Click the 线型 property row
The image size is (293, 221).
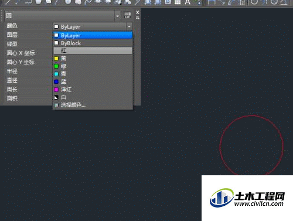[29, 44]
